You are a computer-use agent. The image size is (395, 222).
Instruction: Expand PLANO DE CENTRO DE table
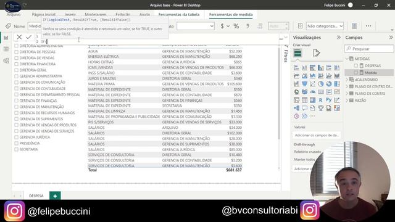point(347,86)
